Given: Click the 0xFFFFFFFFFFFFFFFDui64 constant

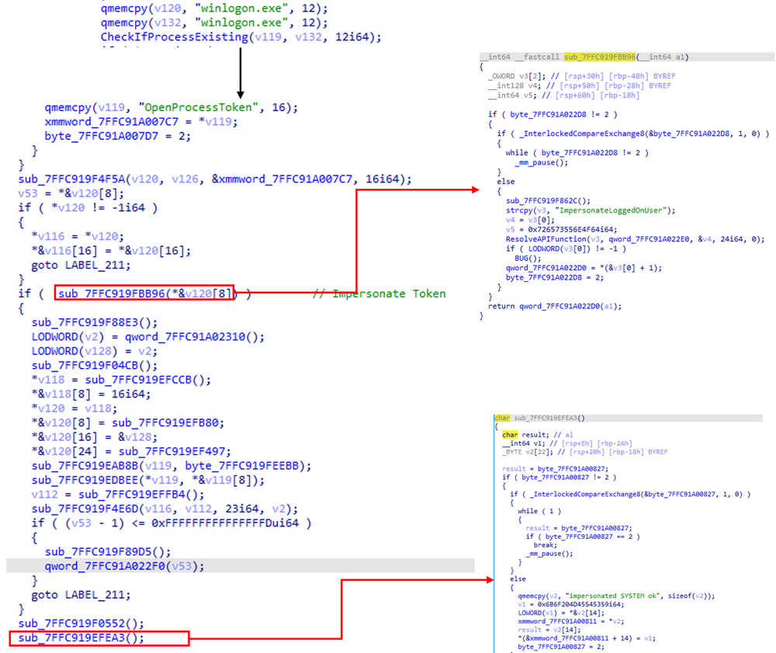Looking at the screenshot, I should pos(225,524).
